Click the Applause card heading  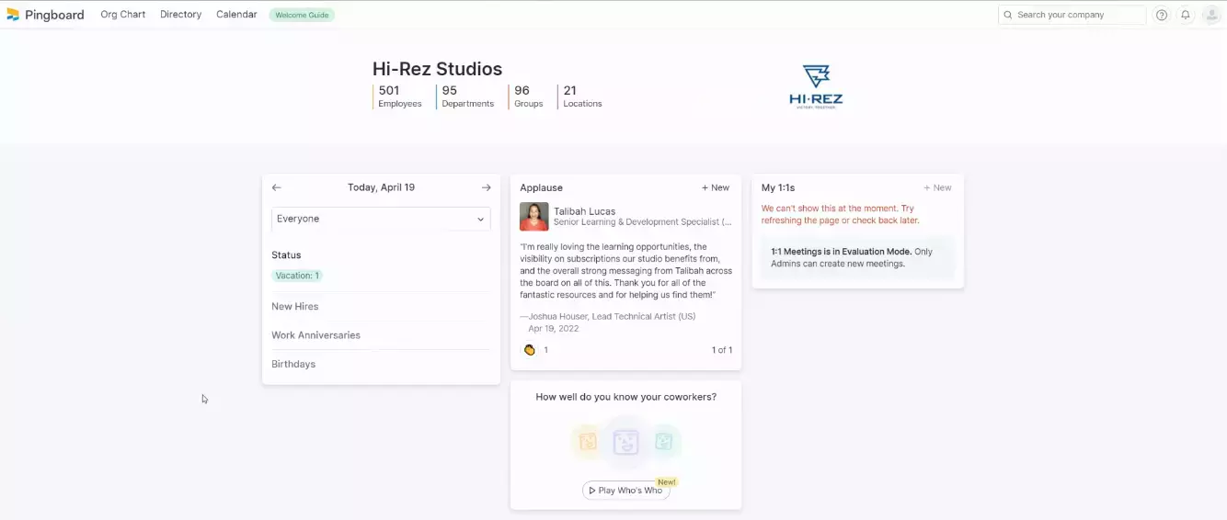541,187
